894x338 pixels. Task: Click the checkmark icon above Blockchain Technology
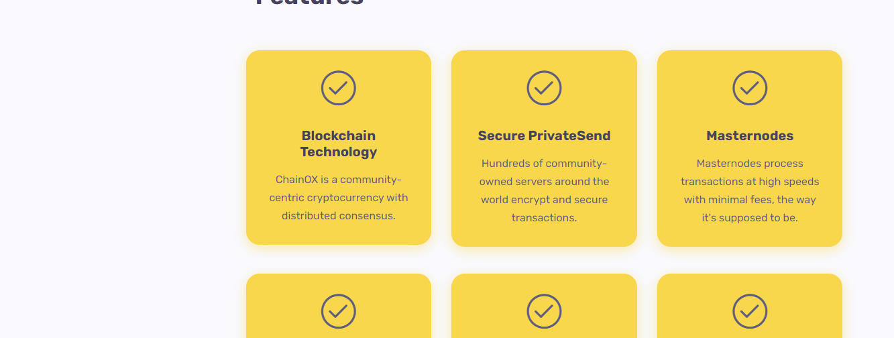click(x=339, y=88)
